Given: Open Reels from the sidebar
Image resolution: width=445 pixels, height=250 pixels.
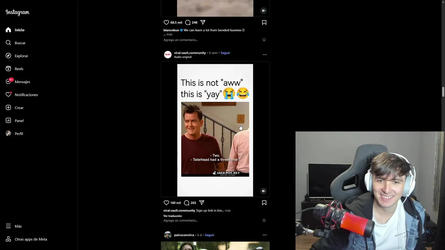Looking at the screenshot, I should pyautogui.click(x=15, y=69).
